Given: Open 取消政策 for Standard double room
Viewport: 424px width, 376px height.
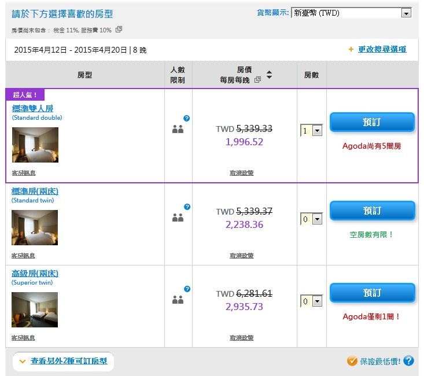Looking at the screenshot, I should point(241,173).
